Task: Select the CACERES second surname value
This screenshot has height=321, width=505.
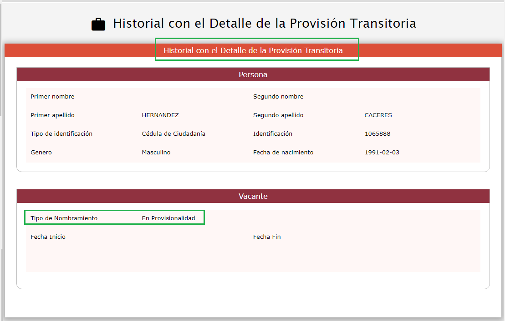Action: pyautogui.click(x=378, y=115)
